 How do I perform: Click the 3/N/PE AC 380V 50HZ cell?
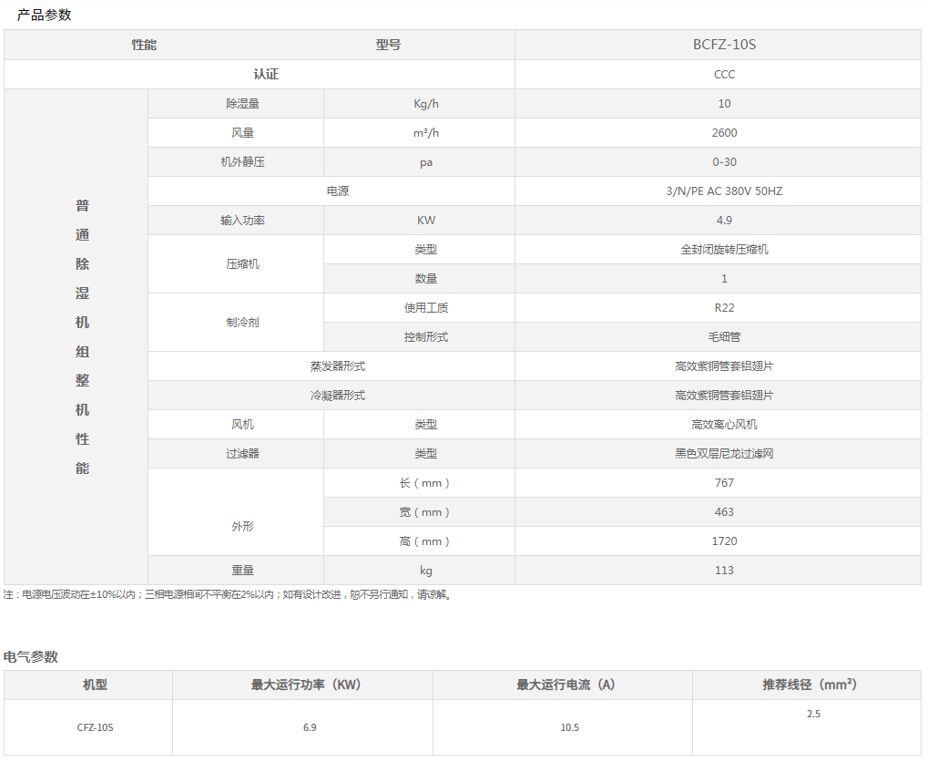724,191
